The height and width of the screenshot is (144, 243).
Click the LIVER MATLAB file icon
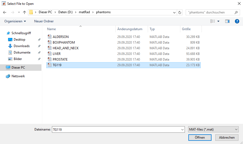tap(50, 54)
